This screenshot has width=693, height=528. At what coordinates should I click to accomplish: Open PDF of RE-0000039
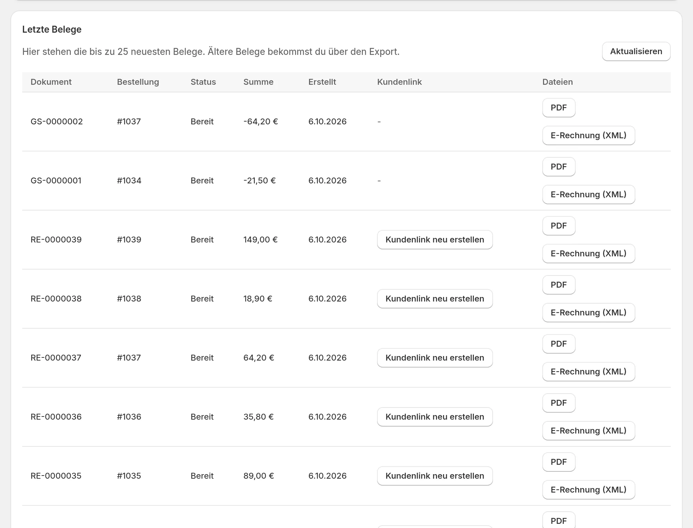559,226
